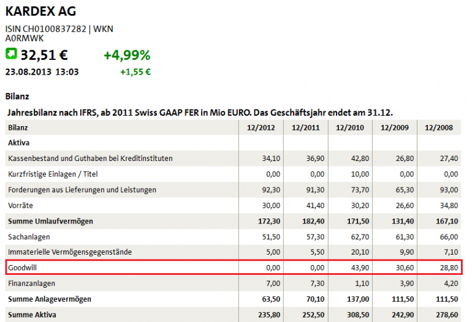Click Summe Aktiva value 235,80
The image size is (472, 322).
point(269,315)
